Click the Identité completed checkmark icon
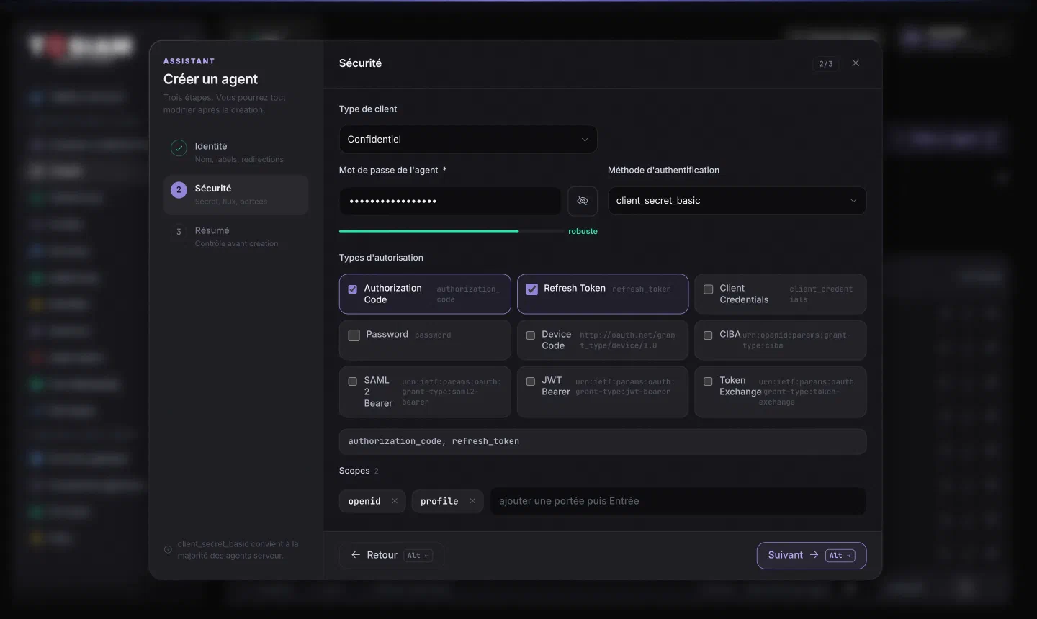The image size is (1037, 619). (179, 148)
